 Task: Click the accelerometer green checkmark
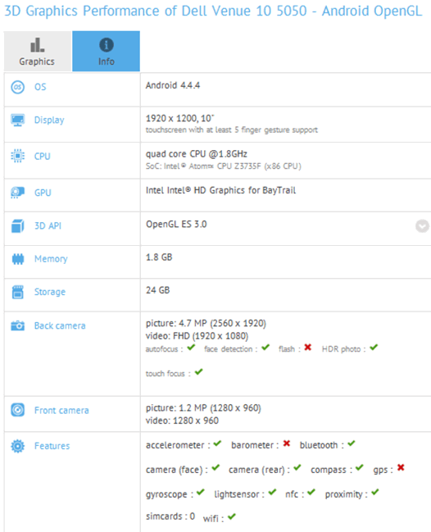(x=217, y=443)
